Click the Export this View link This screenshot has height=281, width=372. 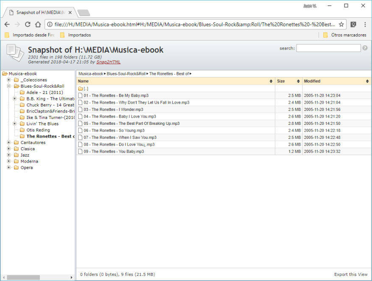pyautogui.click(x=350, y=274)
